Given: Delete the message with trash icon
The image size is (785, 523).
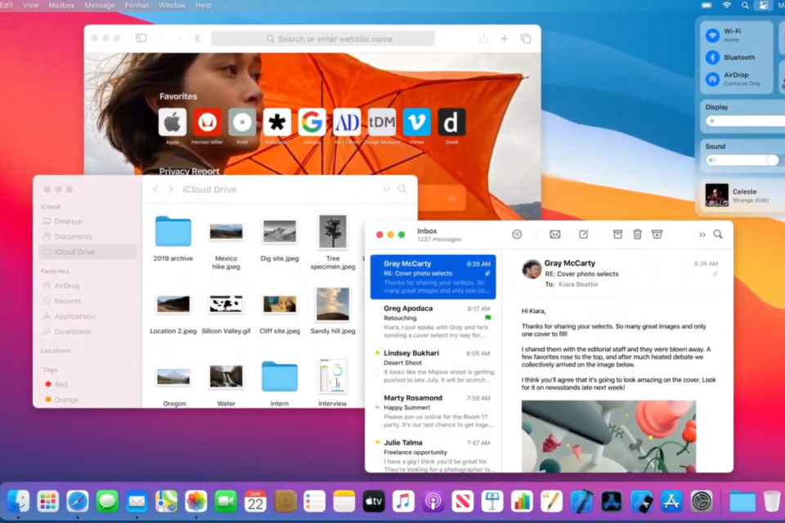Looking at the screenshot, I should click(638, 235).
